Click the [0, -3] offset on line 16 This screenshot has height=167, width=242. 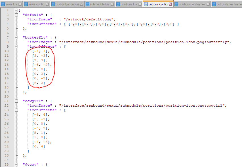tap(40, 78)
